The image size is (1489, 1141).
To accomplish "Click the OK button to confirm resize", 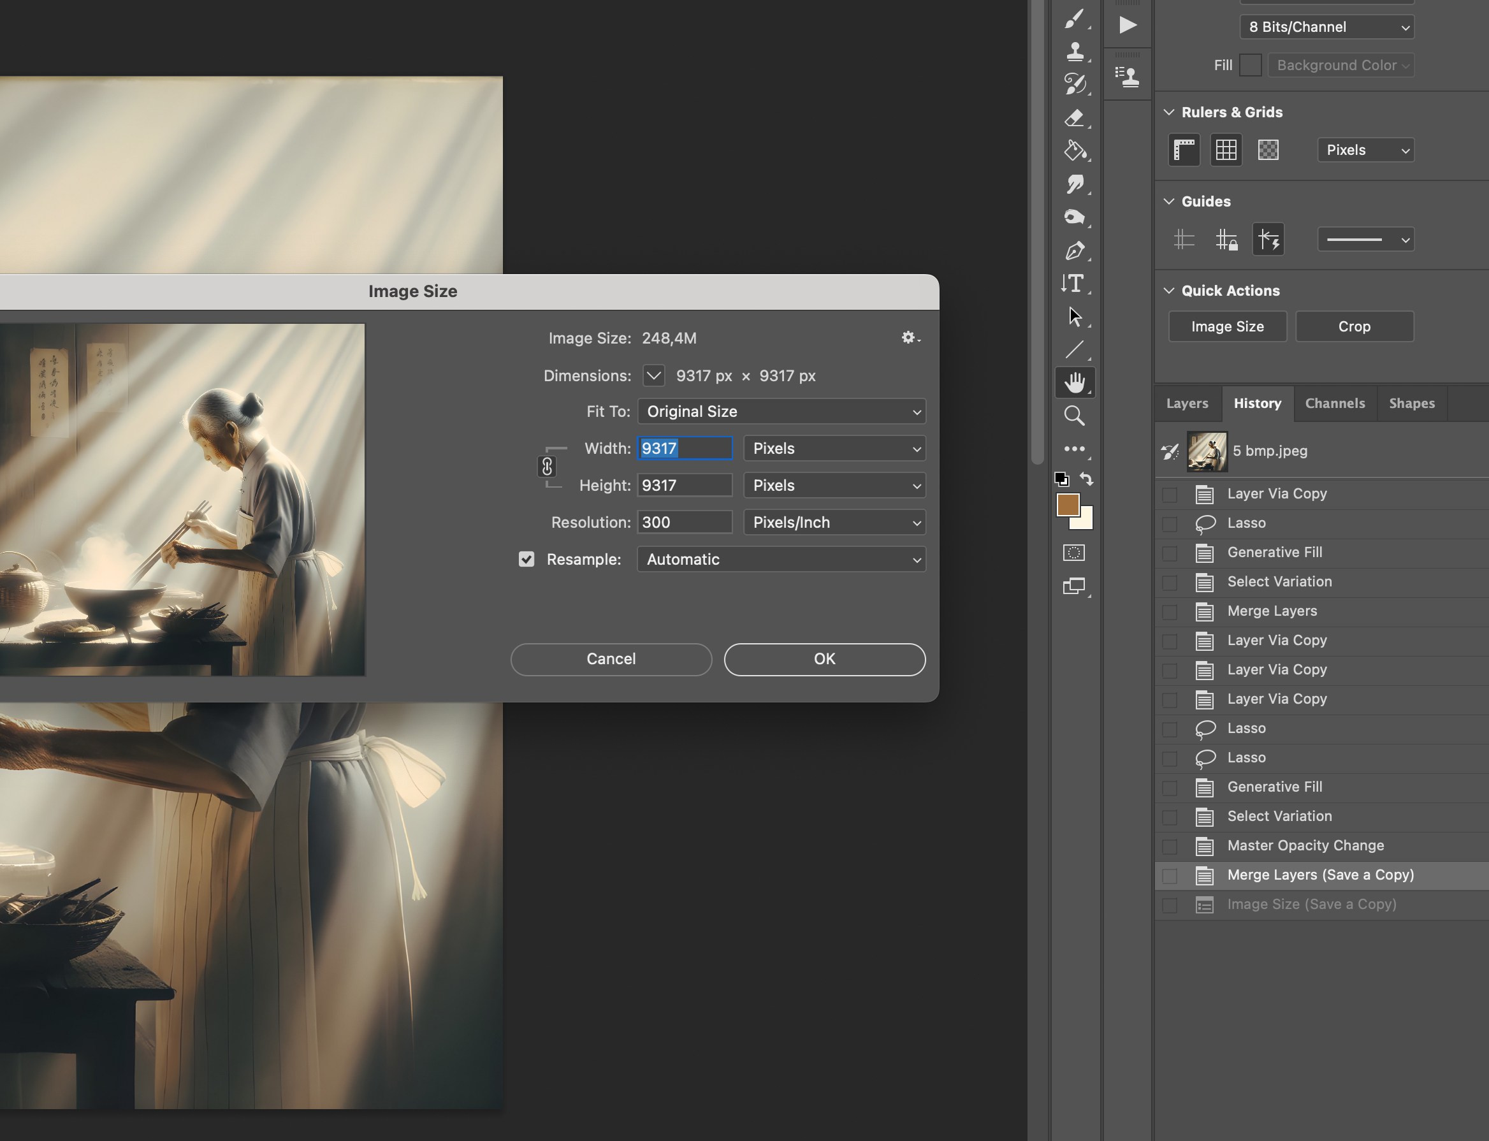I will (x=823, y=659).
